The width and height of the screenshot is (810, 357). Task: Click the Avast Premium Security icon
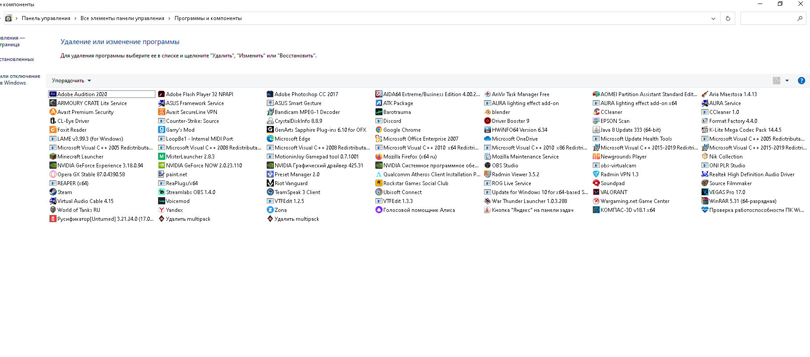(x=53, y=112)
